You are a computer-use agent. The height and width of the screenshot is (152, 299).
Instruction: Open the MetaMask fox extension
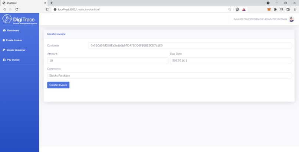(269, 9)
